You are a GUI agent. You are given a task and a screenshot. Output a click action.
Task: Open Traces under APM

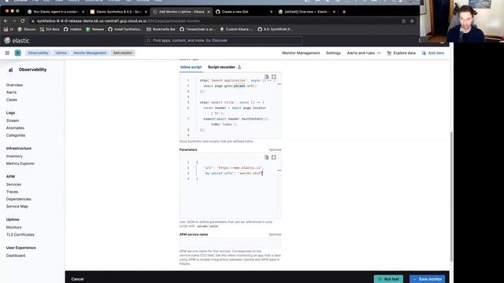[x=12, y=192]
